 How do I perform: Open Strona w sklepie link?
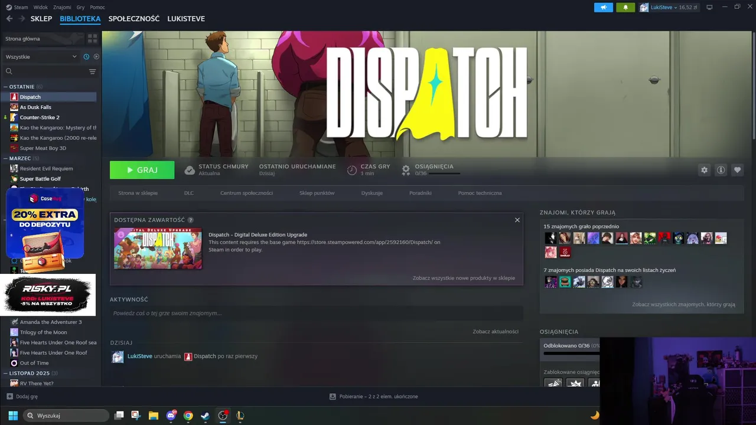click(138, 193)
